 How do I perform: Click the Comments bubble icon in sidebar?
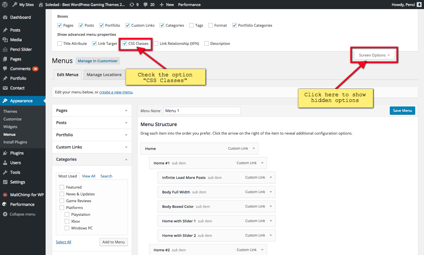(x=5, y=69)
